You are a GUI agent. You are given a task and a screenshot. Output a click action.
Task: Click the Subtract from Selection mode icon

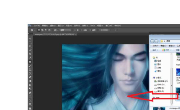pyautogui.click(x=46, y=30)
